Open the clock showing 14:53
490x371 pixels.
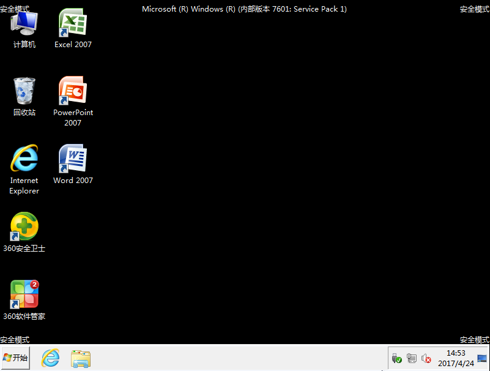pyautogui.click(x=456, y=358)
